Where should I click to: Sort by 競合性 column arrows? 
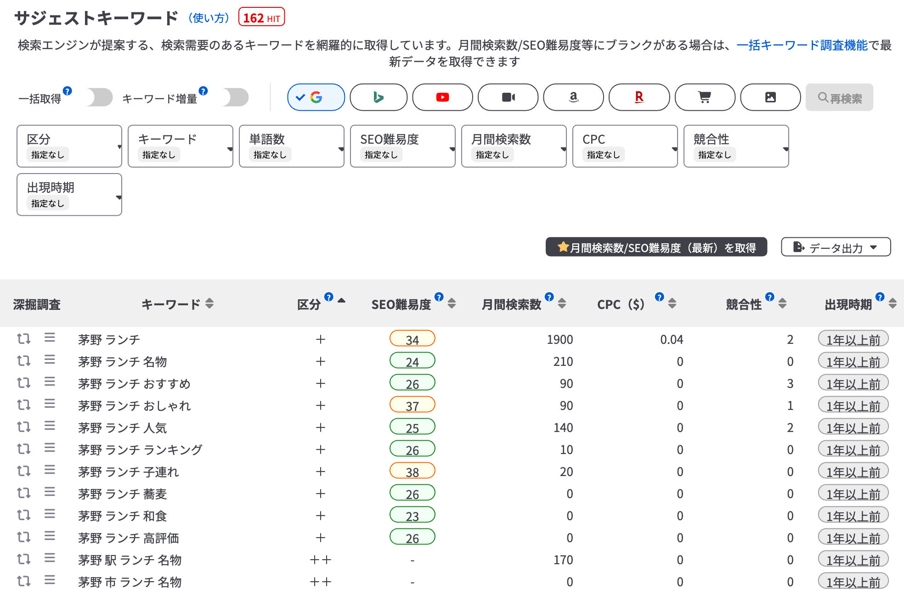click(x=782, y=303)
